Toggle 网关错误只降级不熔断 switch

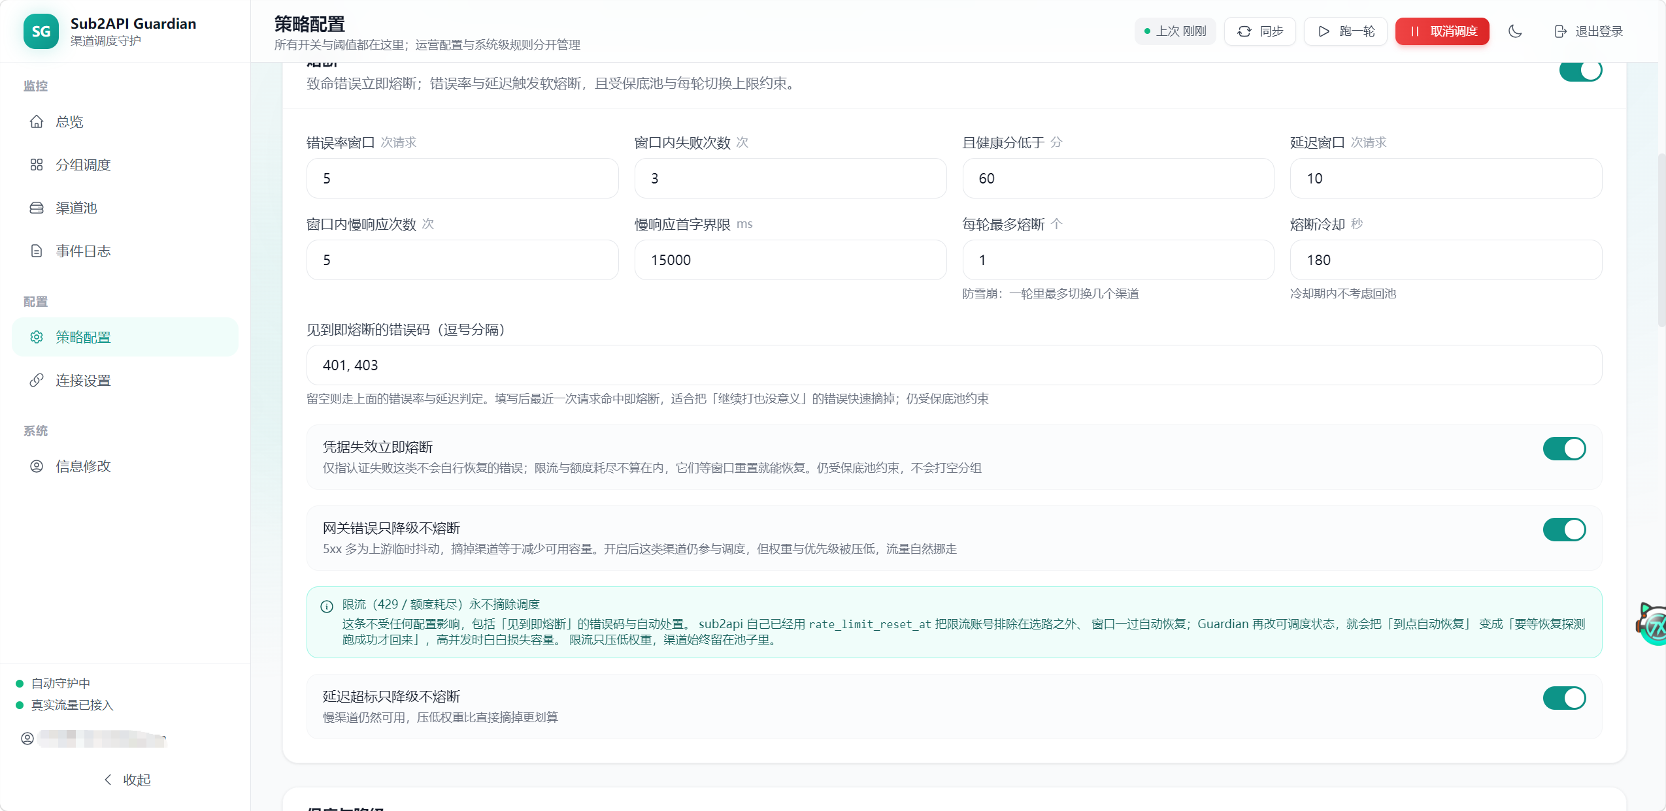1564,530
